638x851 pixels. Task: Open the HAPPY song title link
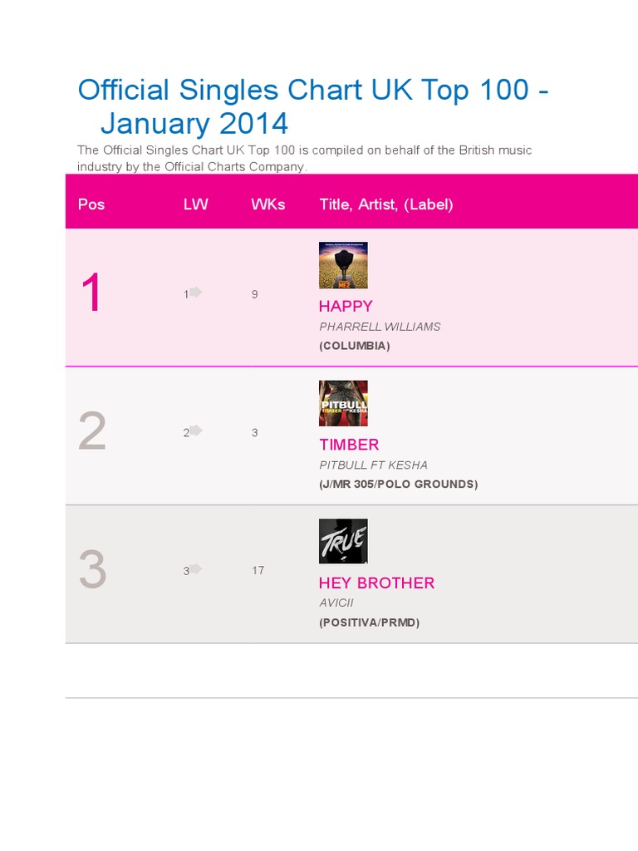tap(346, 306)
